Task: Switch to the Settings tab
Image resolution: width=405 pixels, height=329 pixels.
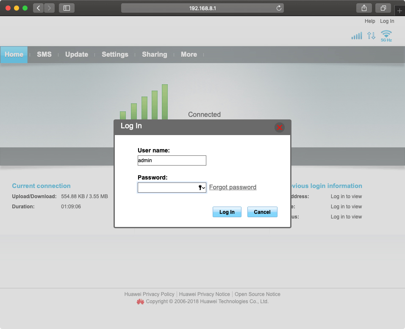Action: click(x=115, y=55)
